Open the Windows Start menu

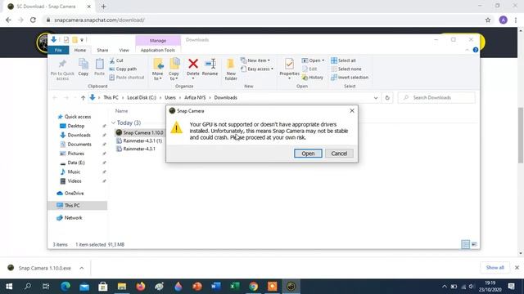coord(9,287)
